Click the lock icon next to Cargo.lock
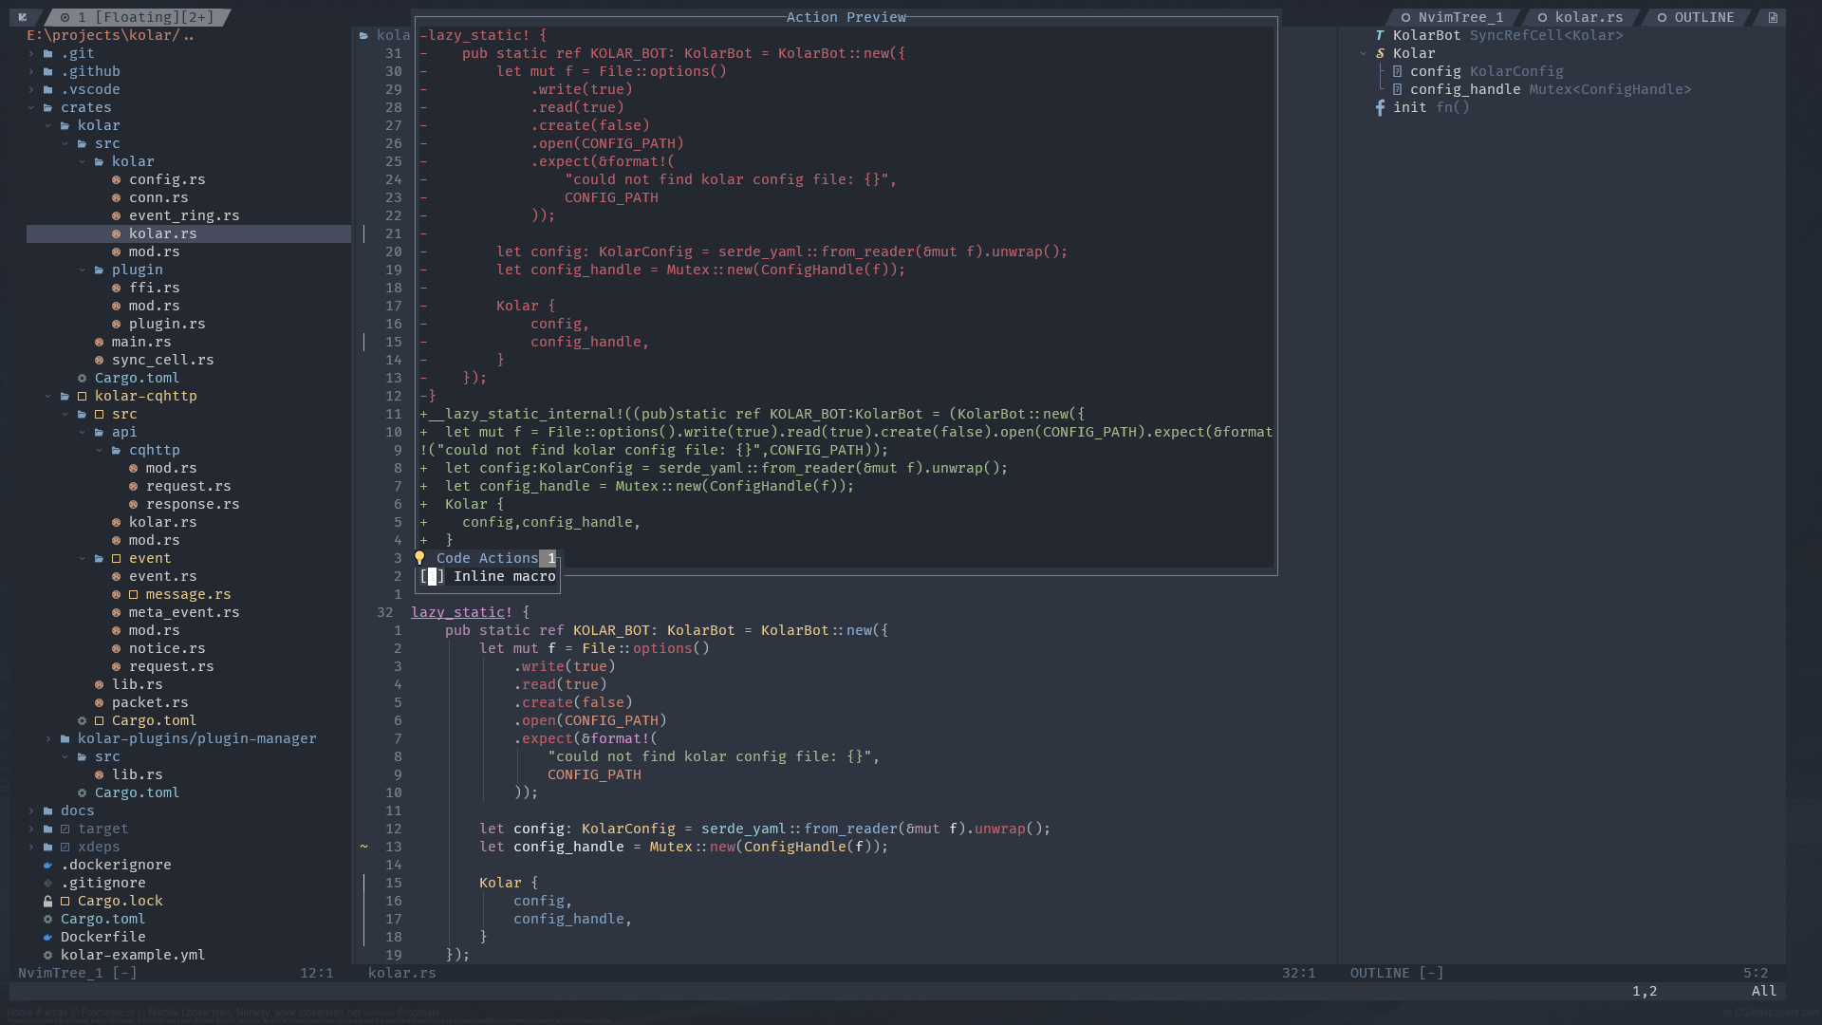The image size is (1822, 1025). 47,901
